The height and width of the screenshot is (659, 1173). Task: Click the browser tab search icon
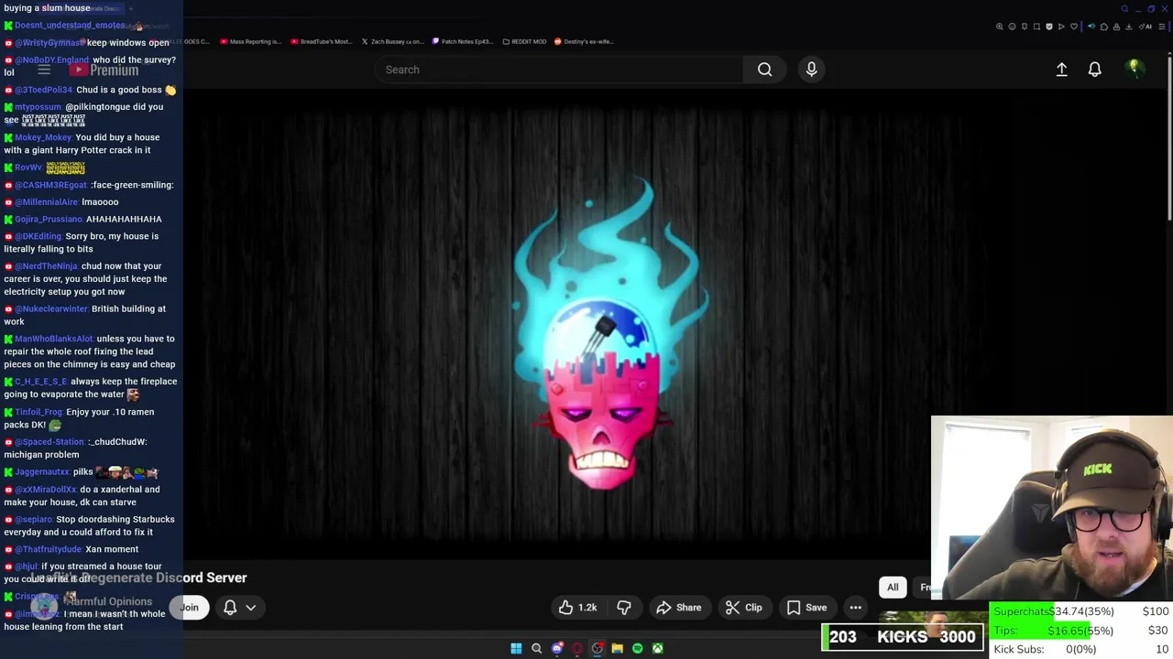tap(1124, 8)
